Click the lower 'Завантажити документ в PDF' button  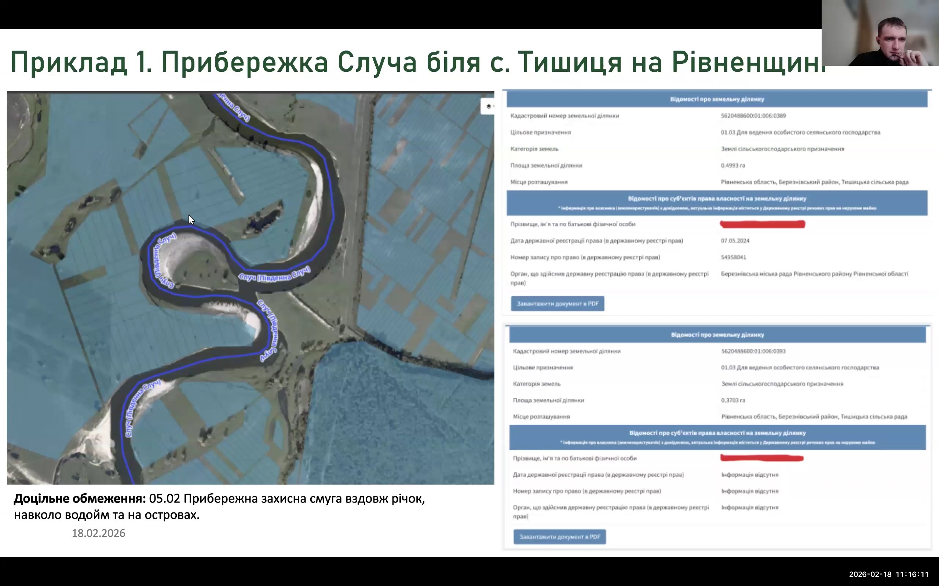(559, 537)
